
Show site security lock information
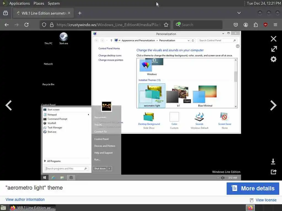(x=52, y=25)
